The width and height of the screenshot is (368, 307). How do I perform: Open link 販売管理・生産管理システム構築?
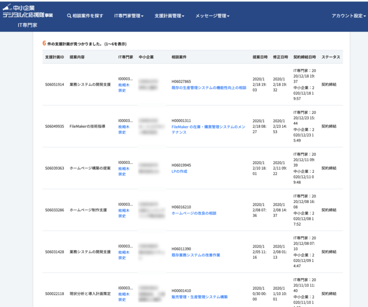pos(199,297)
